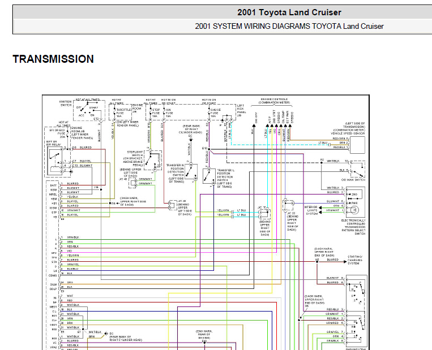Viewport: 432px width, 350px height.
Task: Click the 2ND contact in pattern select switch
Action: [354, 195]
